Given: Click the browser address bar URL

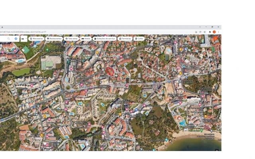Looking at the screenshot, I should pos(24,32).
